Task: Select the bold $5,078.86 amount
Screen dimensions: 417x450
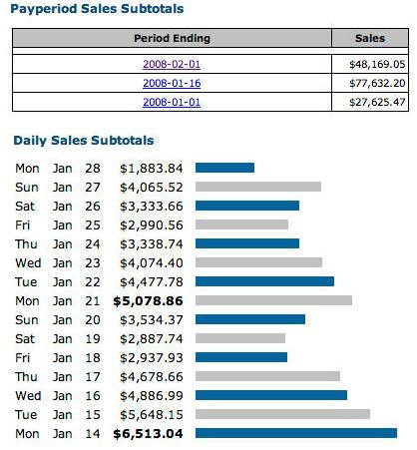Action: [148, 301]
